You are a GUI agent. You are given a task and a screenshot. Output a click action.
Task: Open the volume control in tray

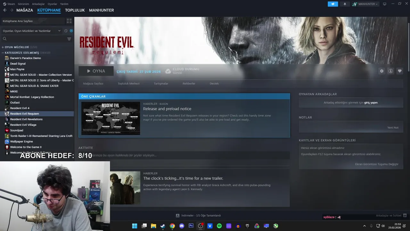coord(383,226)
